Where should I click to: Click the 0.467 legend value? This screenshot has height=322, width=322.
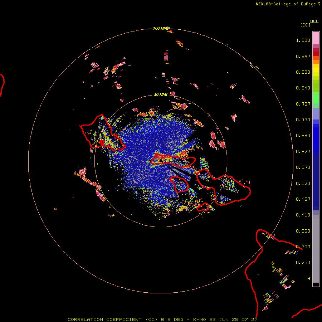pyautogui.click(x=303, y=199)
